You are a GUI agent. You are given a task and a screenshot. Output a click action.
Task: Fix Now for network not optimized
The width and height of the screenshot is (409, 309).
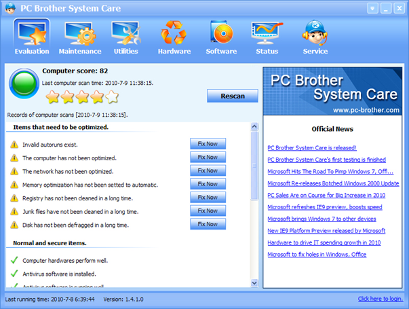pos(208,170)
